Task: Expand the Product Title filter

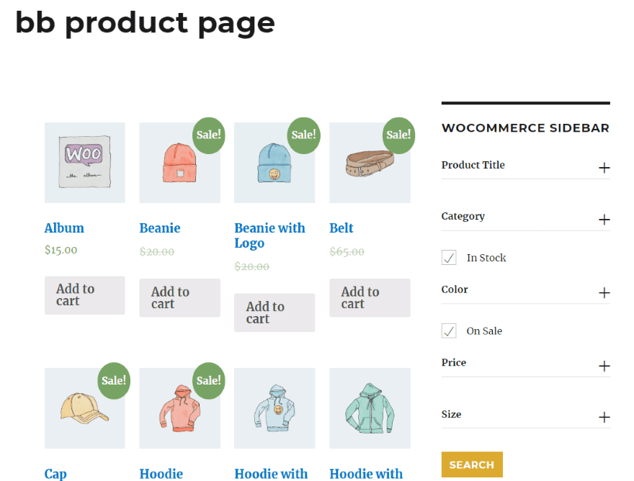Action: point(604,168)
